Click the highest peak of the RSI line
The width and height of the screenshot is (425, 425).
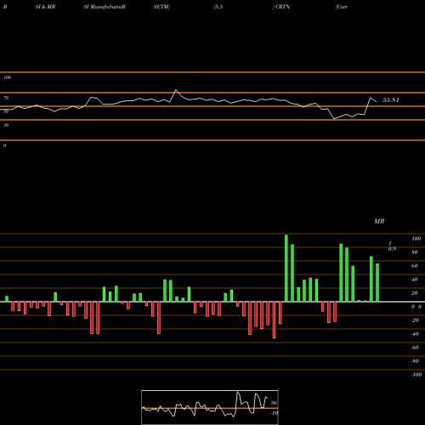pyautogui.click(x=176, y=90)
